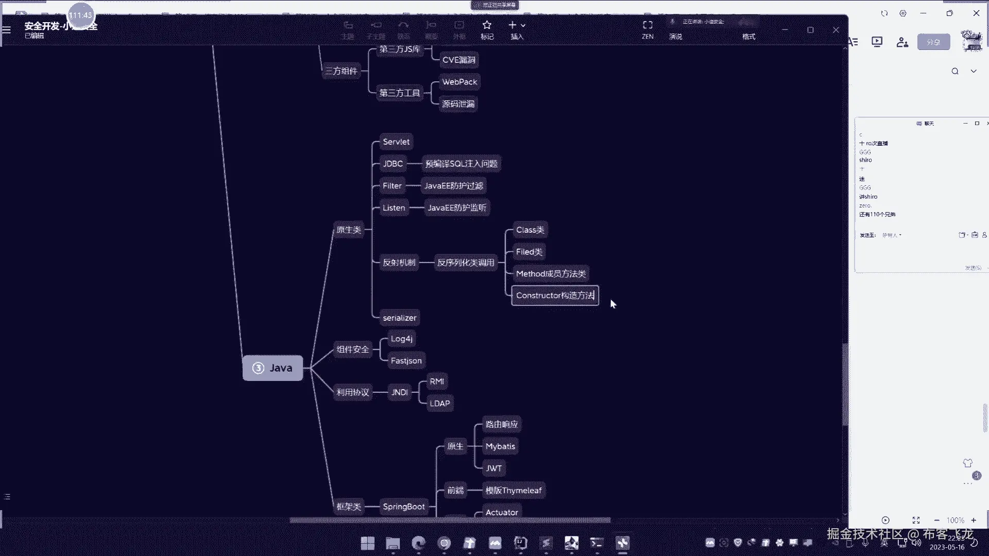Toggle the fit-to-screen icon near zoom controls
This screenshot has height=556, width=989.
click(x=916, y=520)
